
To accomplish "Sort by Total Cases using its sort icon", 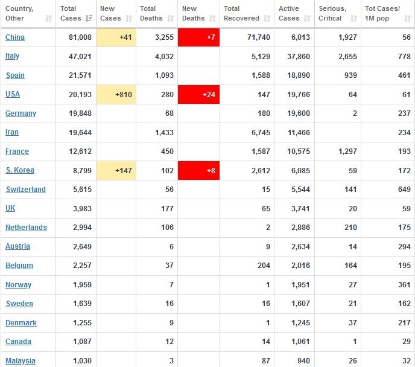I will click(x=89, y=19).
